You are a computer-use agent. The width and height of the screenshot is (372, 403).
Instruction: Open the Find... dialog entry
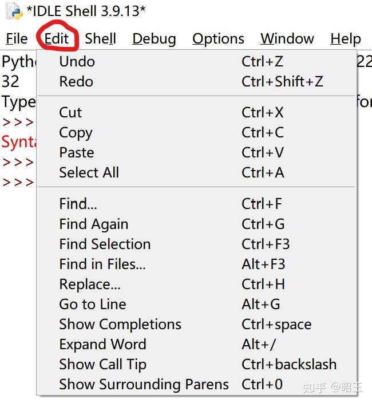(x=78, y=204)
